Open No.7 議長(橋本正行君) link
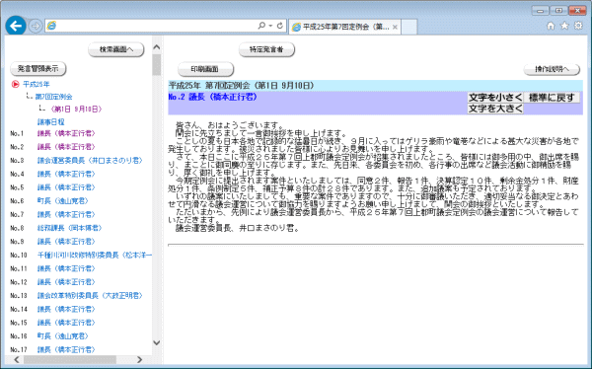592x369 pixels. [x=66, y=214]
